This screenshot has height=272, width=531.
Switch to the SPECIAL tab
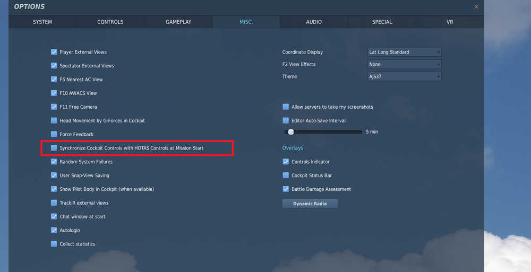click(382, 22)
